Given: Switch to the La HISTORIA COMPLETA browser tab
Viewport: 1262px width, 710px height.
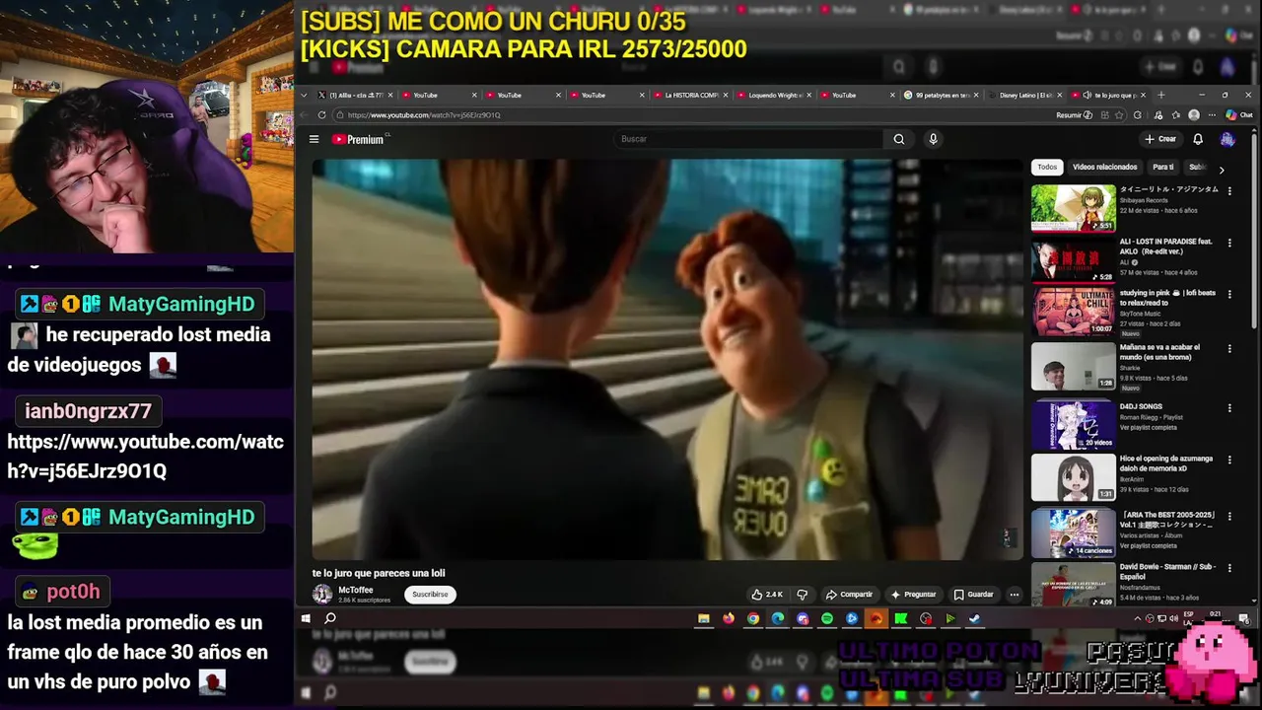Looking at the screenshot, I should [x=690, y=95].
